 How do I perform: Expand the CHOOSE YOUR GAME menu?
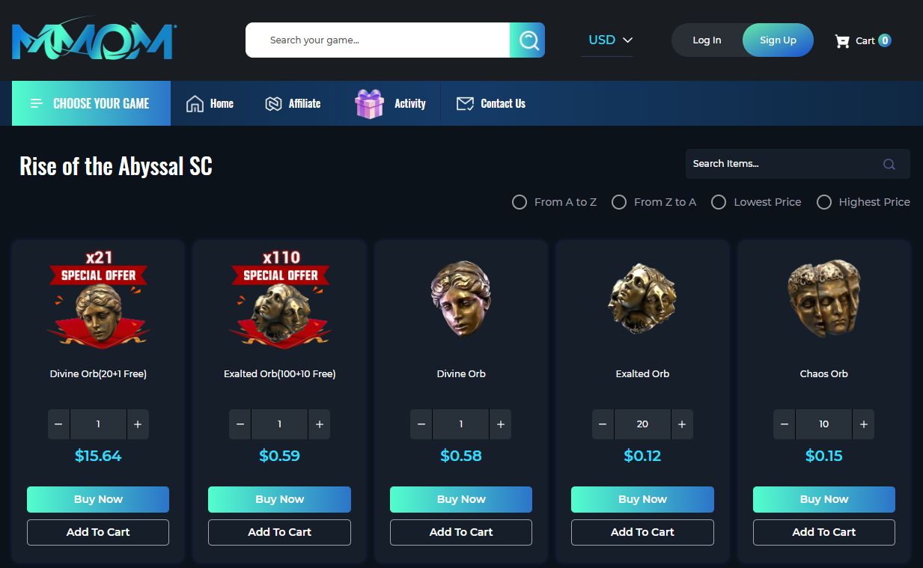[91, 103]
